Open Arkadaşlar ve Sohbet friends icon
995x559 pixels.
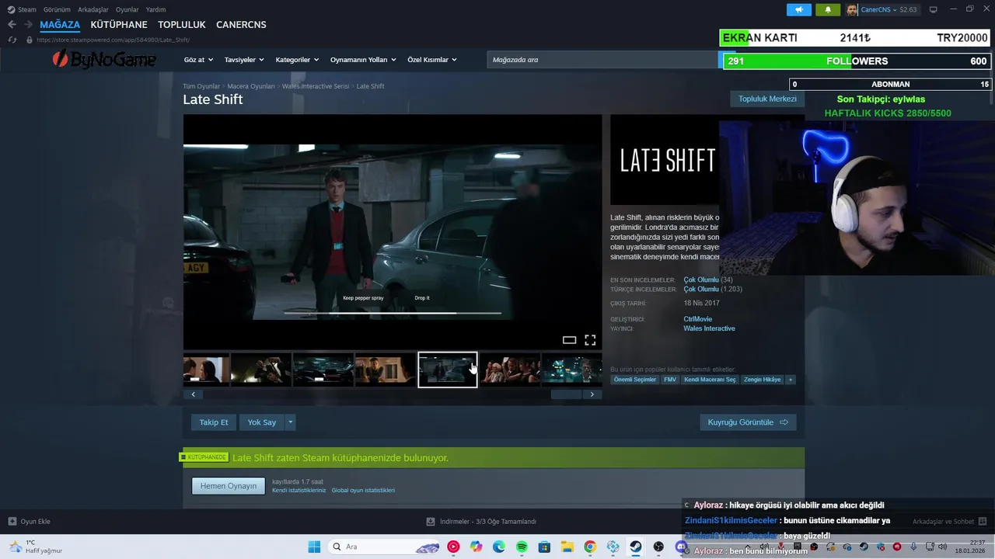click(x=983, y=522)
